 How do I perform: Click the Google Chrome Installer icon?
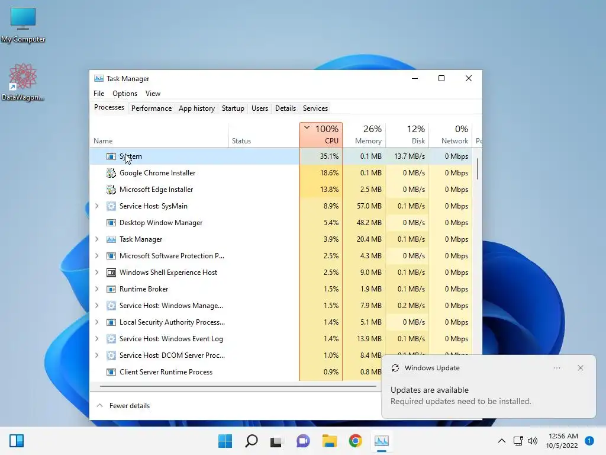click(x=111, y=173)
